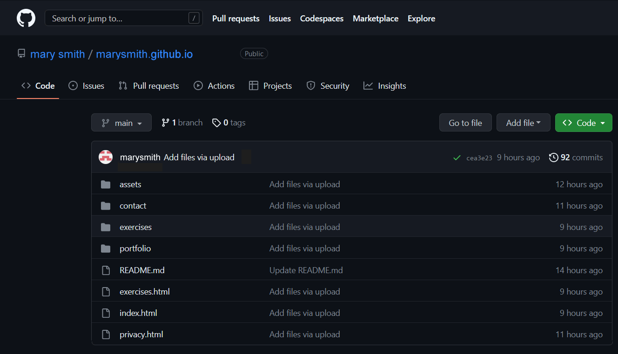Open the green Code dropdown
618x354 pixels.
point(584,123)
